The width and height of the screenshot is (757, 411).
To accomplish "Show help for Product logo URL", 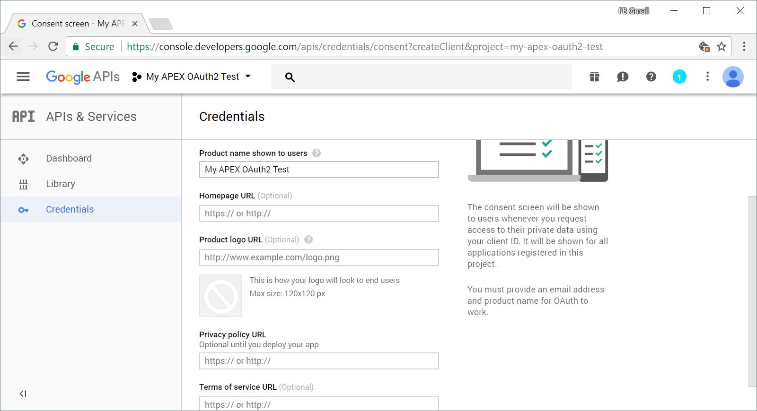I will point(308,240).
